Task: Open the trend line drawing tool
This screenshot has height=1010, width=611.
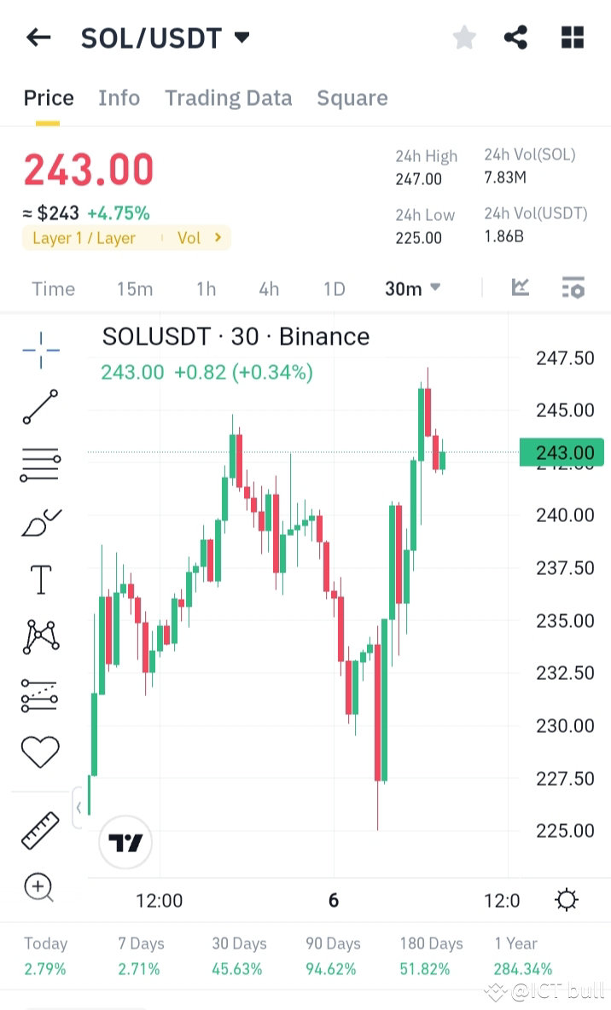Action: 39,408
